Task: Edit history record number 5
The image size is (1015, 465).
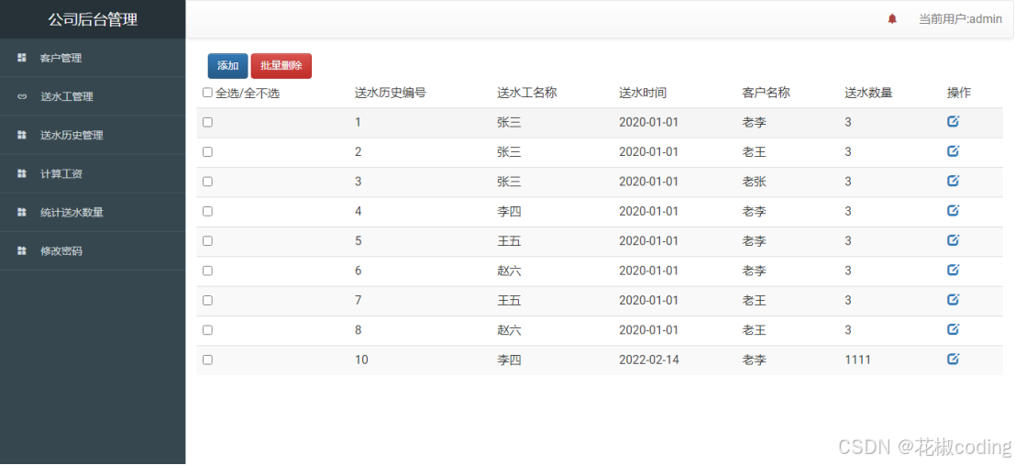Action: tap(953, 240)
